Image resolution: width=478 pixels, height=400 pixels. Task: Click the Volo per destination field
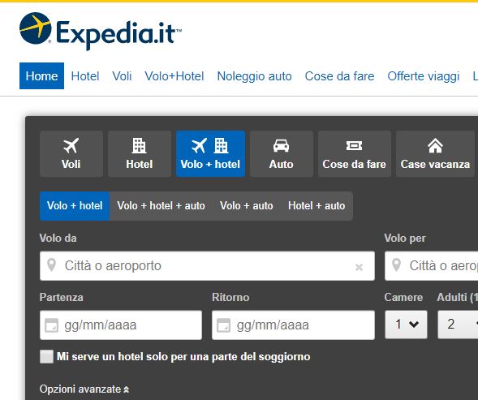click(432, 265)
